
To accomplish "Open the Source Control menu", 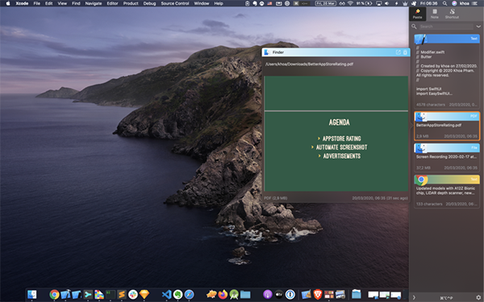I will coord(175,3).
